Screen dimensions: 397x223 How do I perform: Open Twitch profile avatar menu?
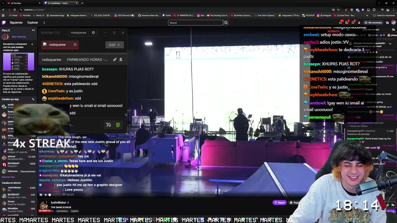pyautogui.click(x=393, y=23)
